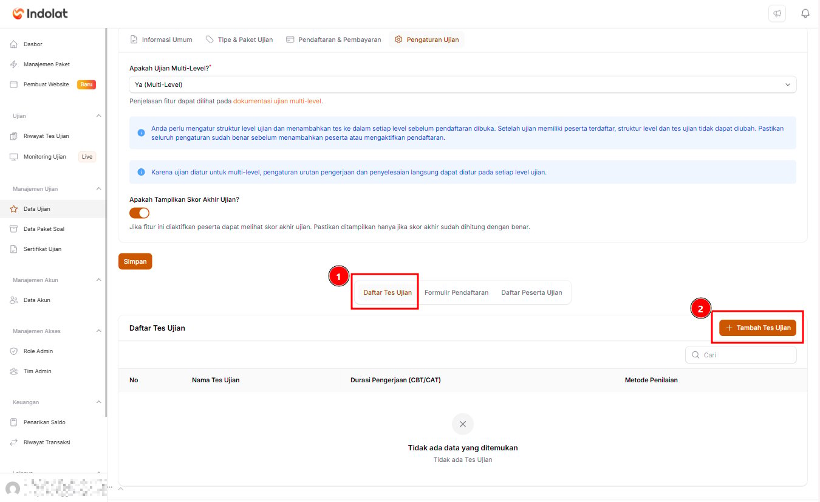Image resolution: width=820 pixels, height=502 pixels.
Task: Click the Tim Admin group icon
Action: 14,371
